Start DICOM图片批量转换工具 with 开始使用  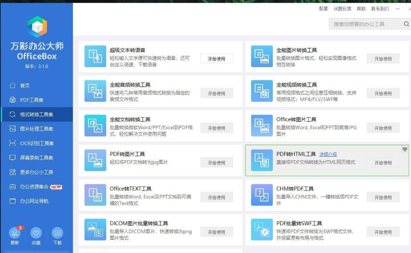(x=216, y=232)
